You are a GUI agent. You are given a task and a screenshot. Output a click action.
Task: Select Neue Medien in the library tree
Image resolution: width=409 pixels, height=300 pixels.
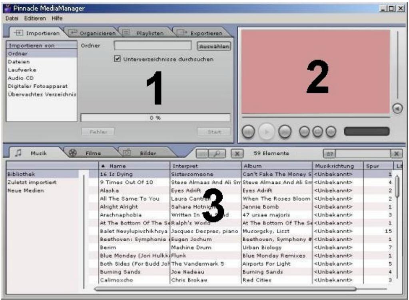(x=42, y=190)
